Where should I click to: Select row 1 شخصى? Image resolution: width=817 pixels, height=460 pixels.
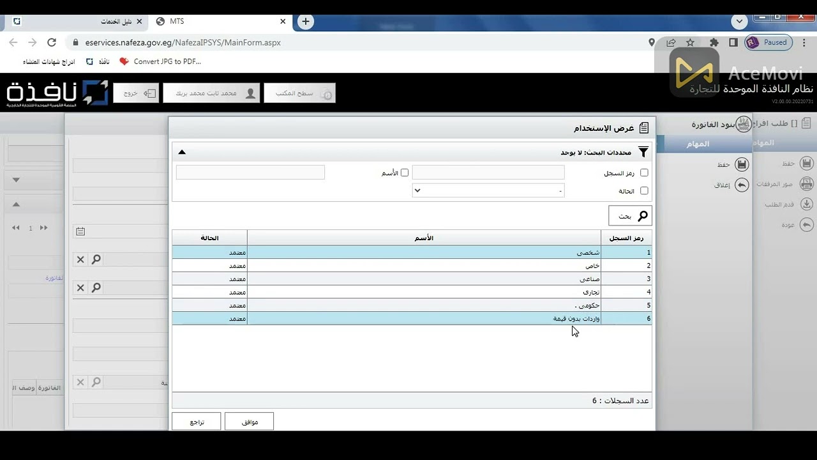pyautogui.click(x=412, y=252)
